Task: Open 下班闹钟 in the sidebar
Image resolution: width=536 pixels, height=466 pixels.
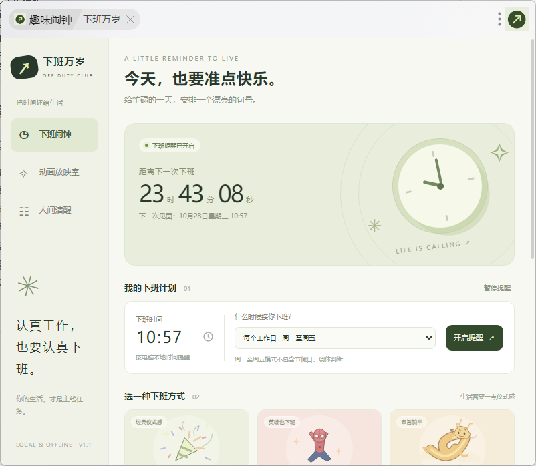Action: tap(54, 134)
